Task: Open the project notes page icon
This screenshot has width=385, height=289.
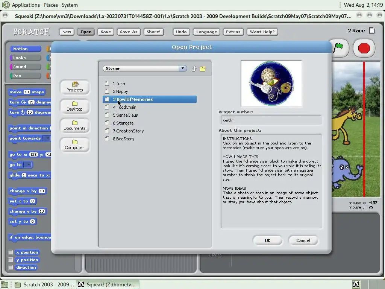Action: (372, 31)
